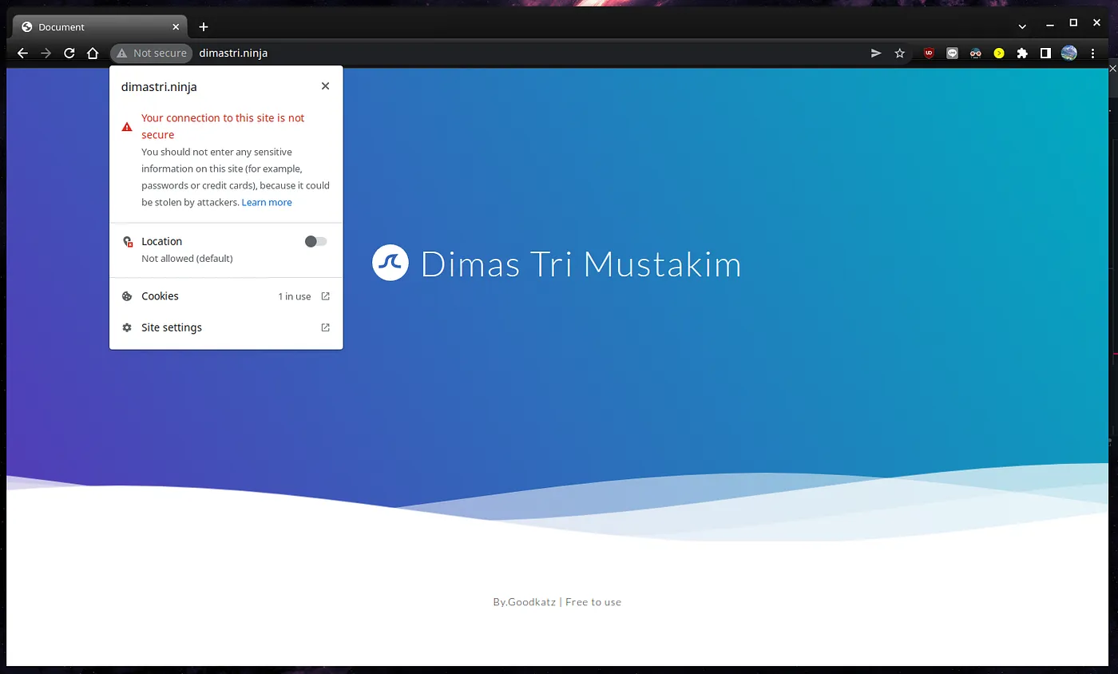Open the LINE extension icon
This screenshot has height=674, width=1118.
pos(952,54)
